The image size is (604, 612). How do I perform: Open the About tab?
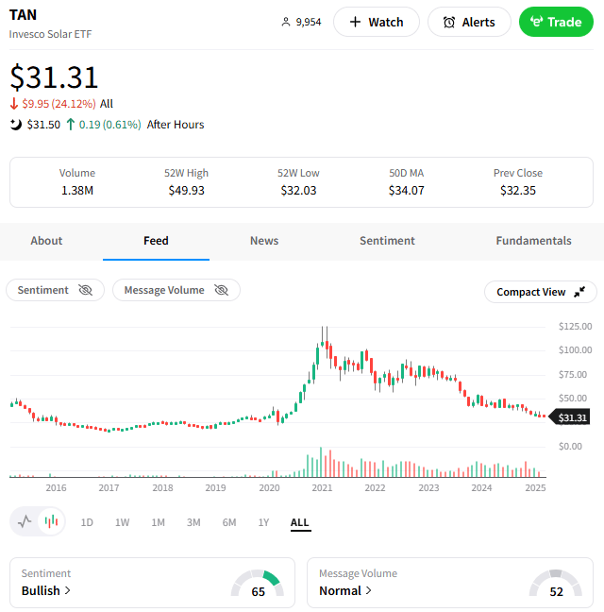click(46, 241)
